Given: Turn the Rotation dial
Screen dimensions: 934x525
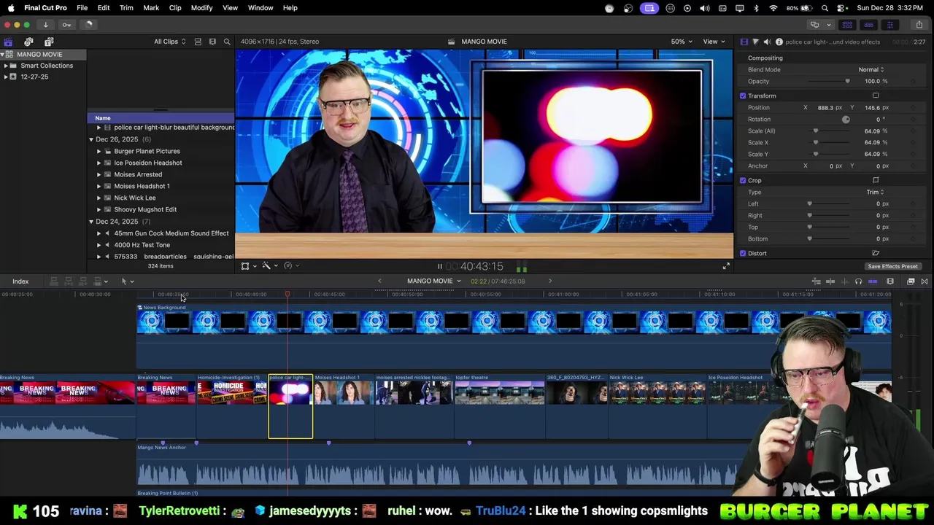Looking at the screenshot, I should (x=846, y=119).
